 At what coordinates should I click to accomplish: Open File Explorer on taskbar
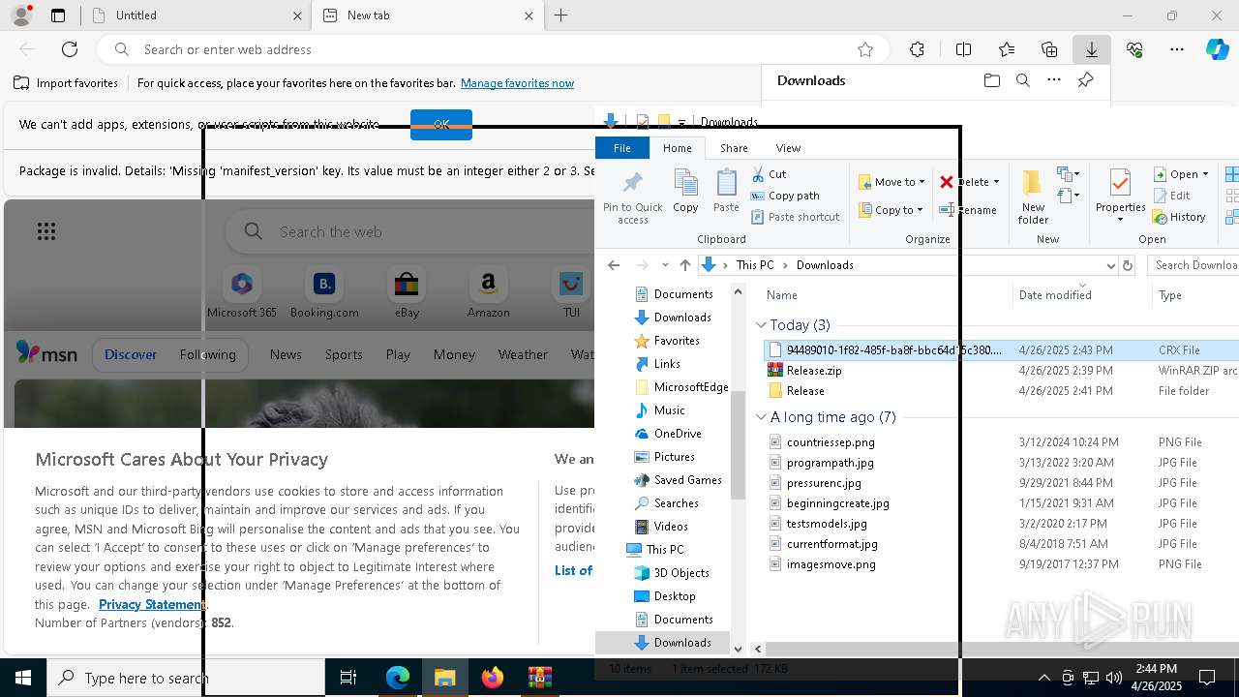(445, 678)
